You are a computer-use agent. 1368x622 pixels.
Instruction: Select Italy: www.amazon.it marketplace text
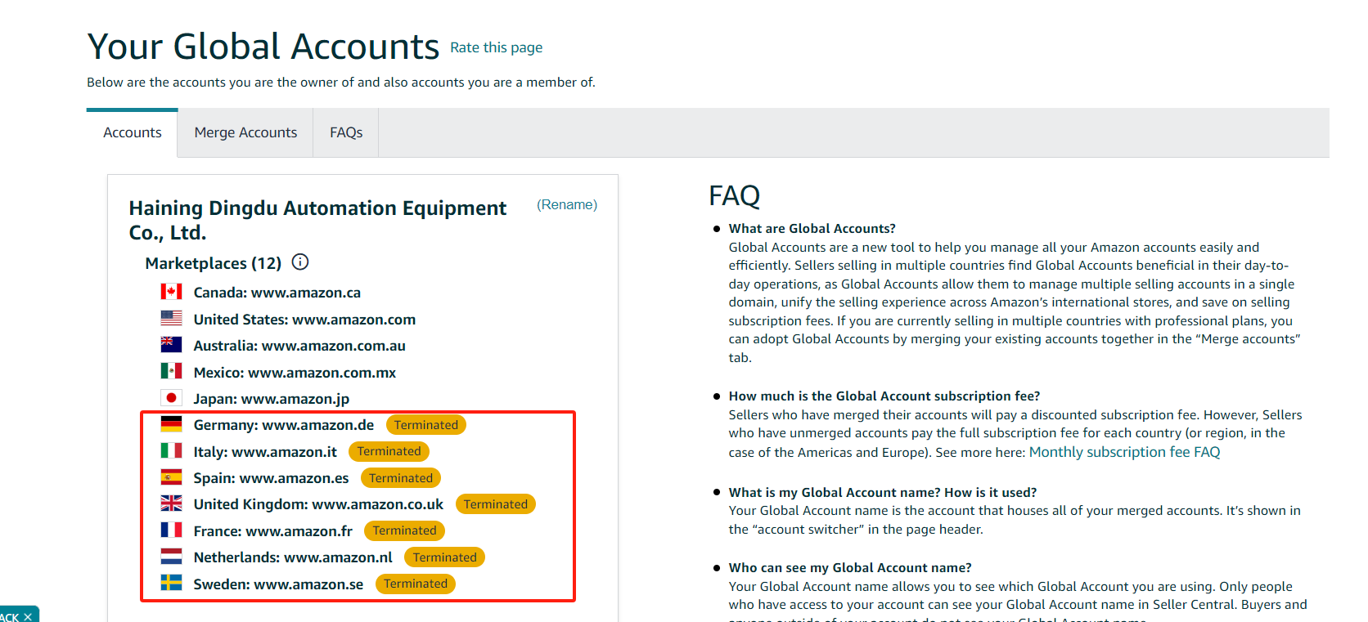[265, 452]
